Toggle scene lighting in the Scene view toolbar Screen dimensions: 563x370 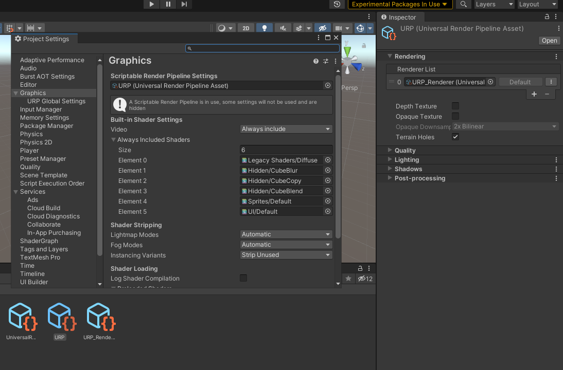[x=265, y=28]
